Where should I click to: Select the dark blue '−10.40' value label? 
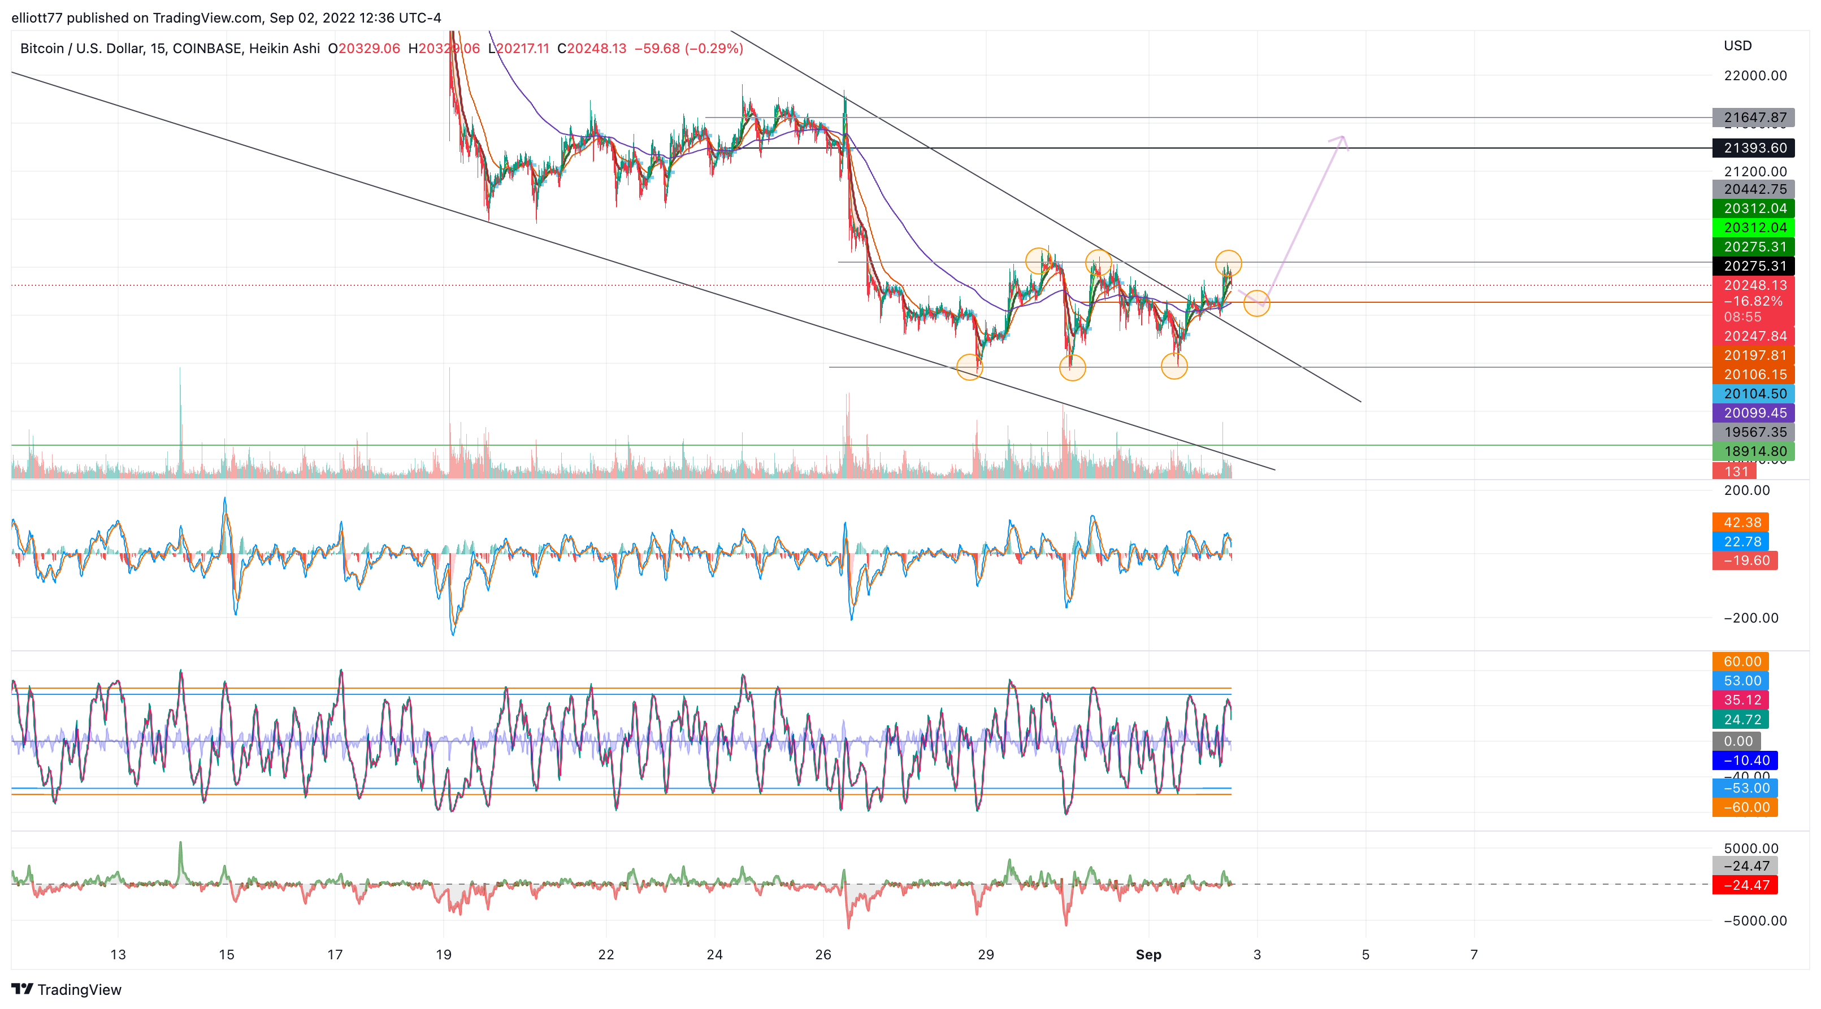[1745, 760]
